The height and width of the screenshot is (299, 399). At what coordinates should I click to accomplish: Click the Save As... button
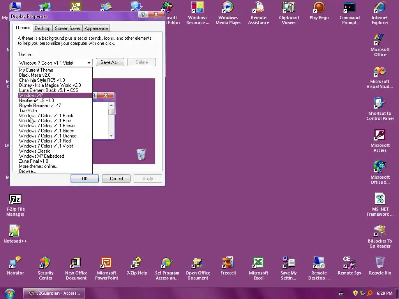(110, 62)
